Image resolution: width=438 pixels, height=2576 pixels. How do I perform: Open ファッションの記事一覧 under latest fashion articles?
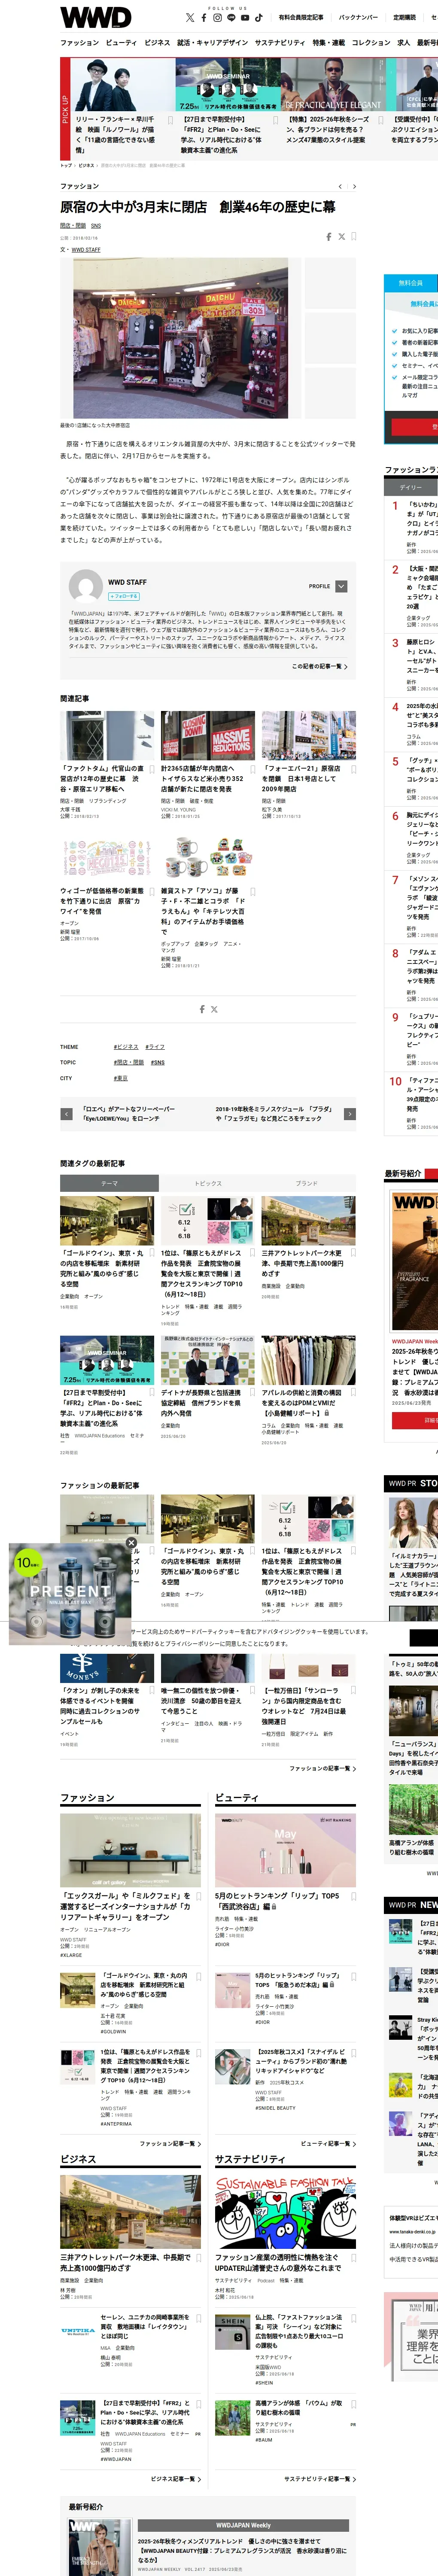[322, 1768]
